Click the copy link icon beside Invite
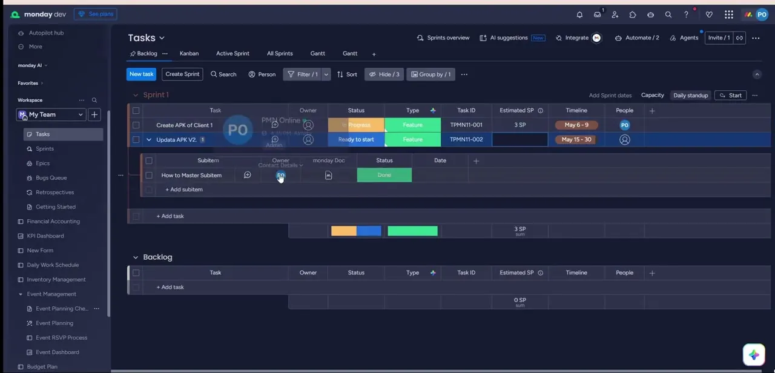The image size is (775, 373). click(x=739, y=38)
